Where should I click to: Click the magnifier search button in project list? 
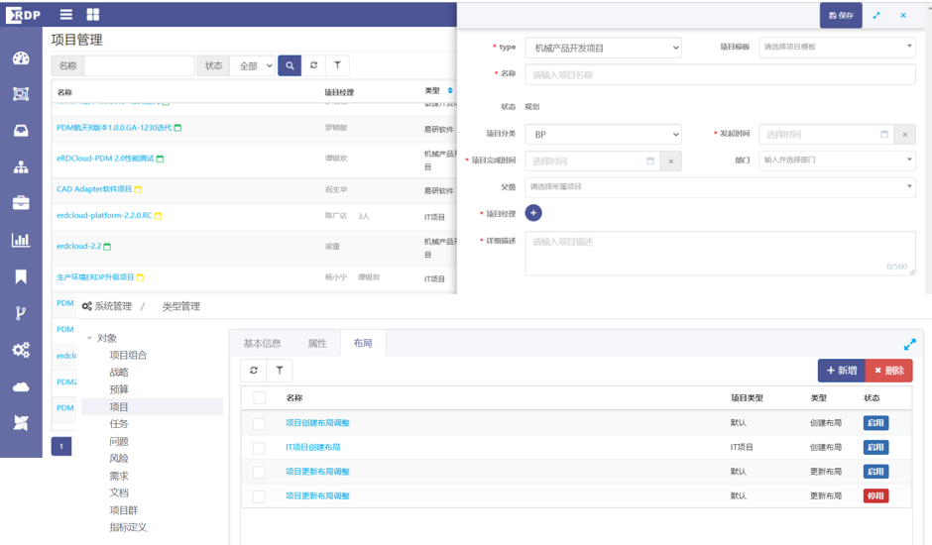coord(290,65)
